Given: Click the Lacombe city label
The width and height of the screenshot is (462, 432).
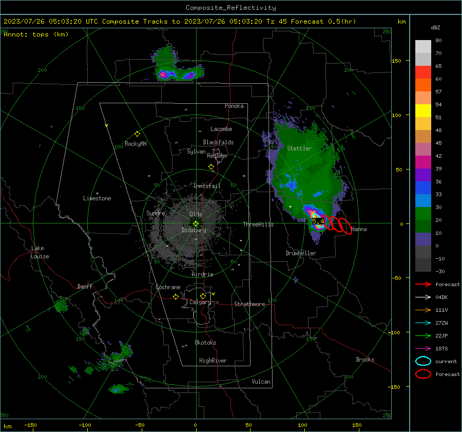Looking at the screenshot, I should [x=221, y=129].
